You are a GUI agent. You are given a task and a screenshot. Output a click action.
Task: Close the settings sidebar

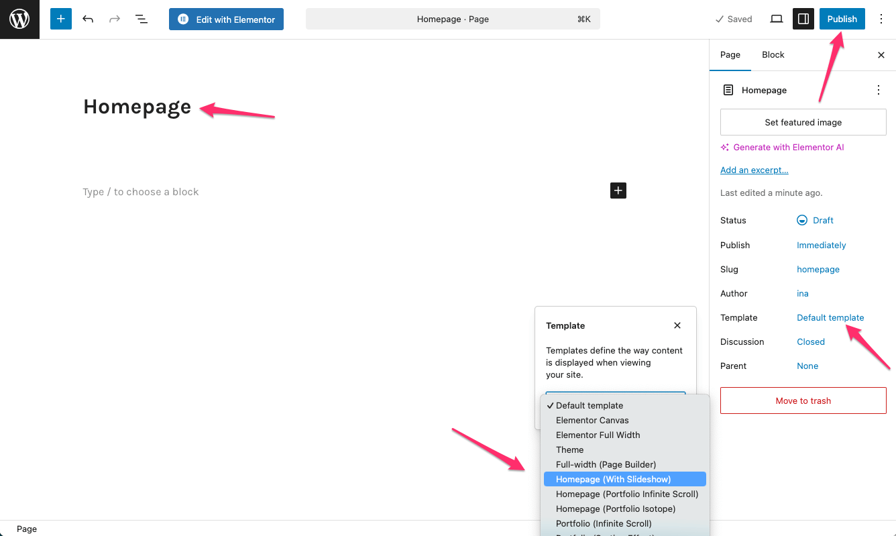point(881,55)
